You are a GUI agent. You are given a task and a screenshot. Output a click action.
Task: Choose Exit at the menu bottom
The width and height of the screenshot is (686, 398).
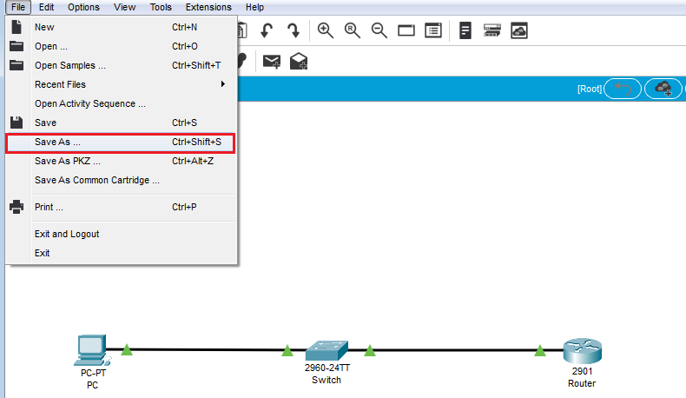click(121, 253)
